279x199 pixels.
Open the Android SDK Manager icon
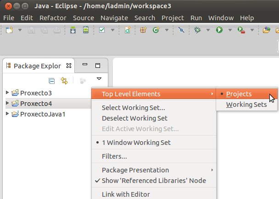pos(73,30)
